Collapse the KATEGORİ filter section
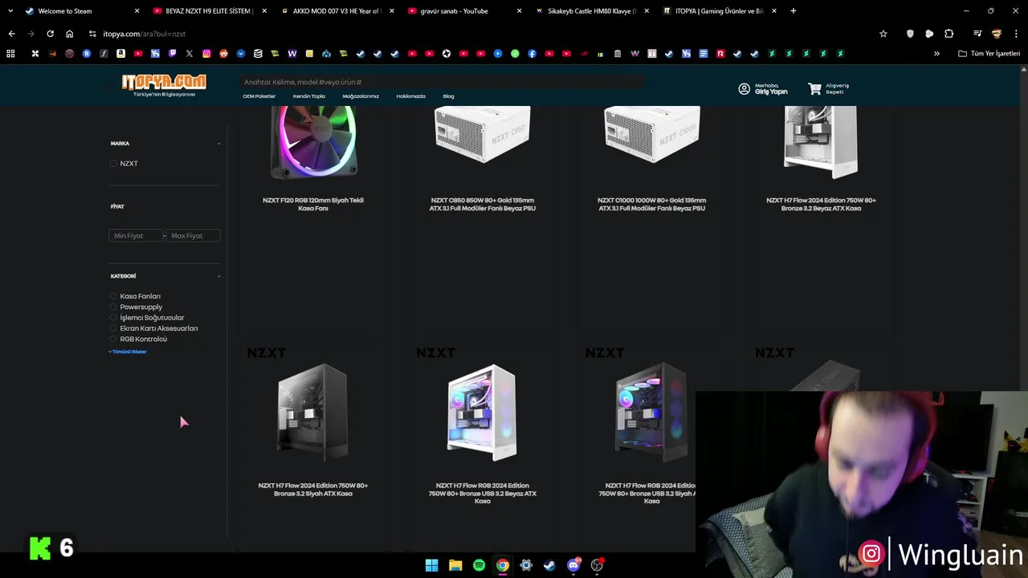This screenshot has height=578, width=1028. pos(218,276)
